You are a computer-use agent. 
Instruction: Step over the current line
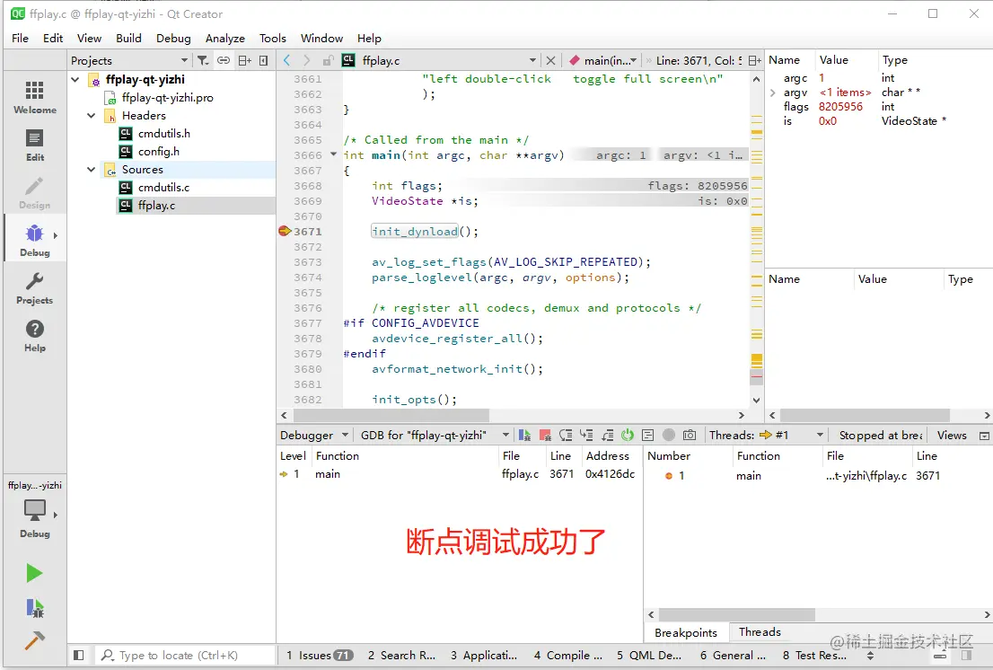[x=566, y=435]
